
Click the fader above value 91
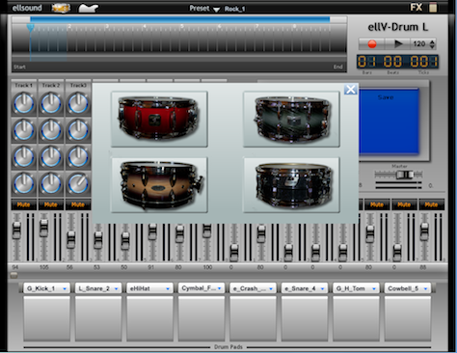click(x=152, y=231)
